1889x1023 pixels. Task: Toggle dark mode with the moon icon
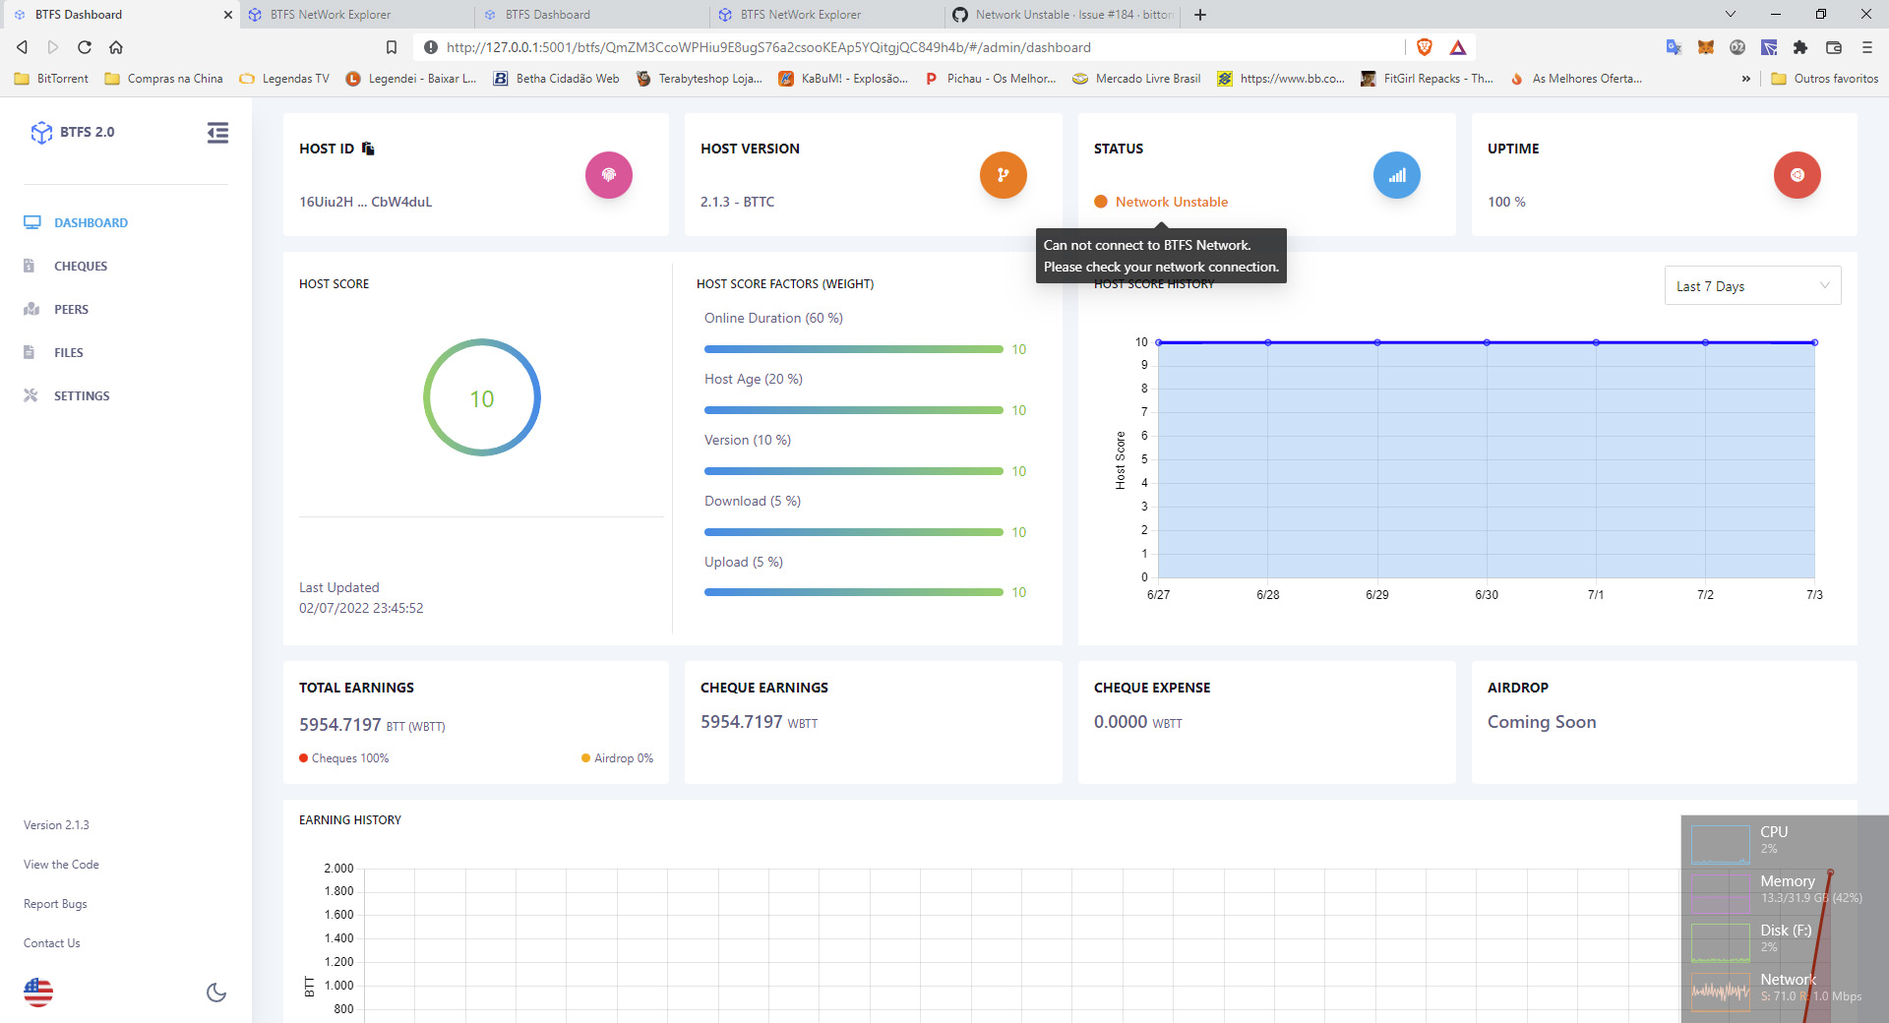pyautogui.click(x=215, y=993)
